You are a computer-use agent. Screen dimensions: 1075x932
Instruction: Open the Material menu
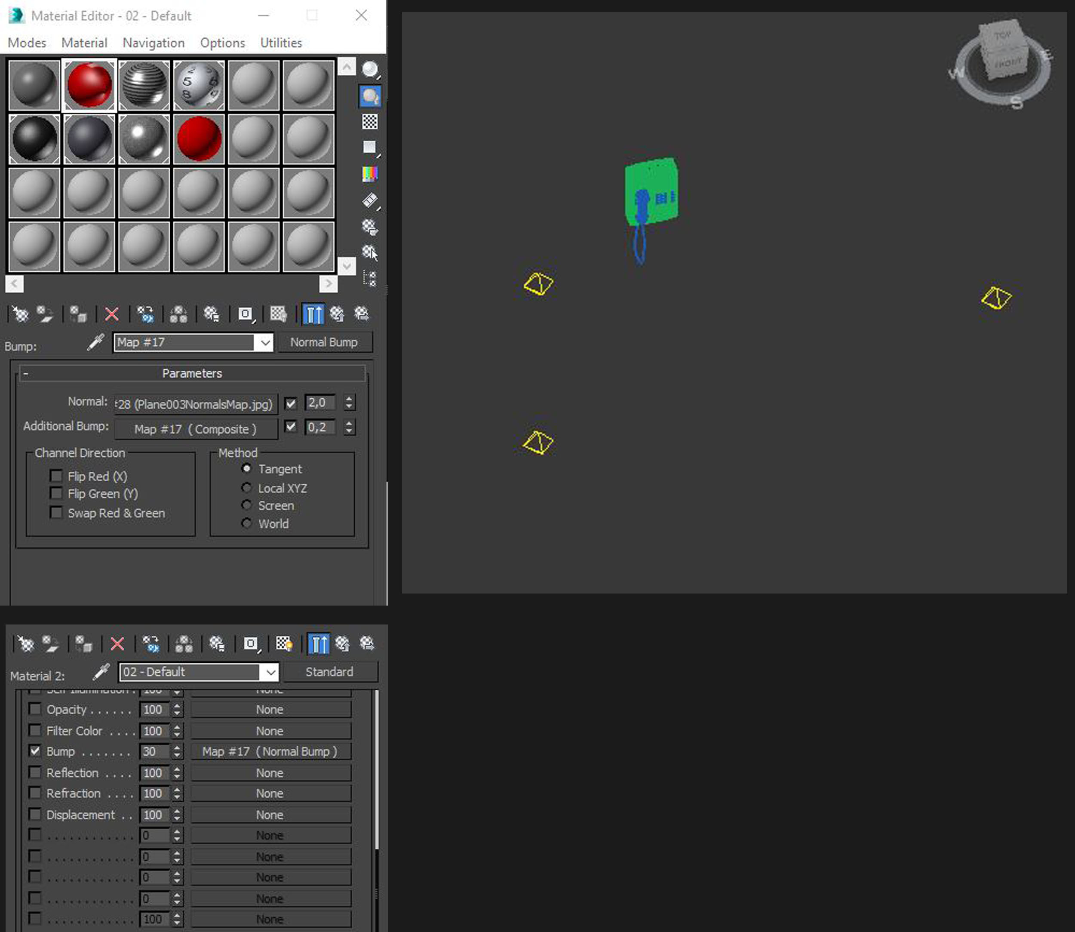coord(84,43)
